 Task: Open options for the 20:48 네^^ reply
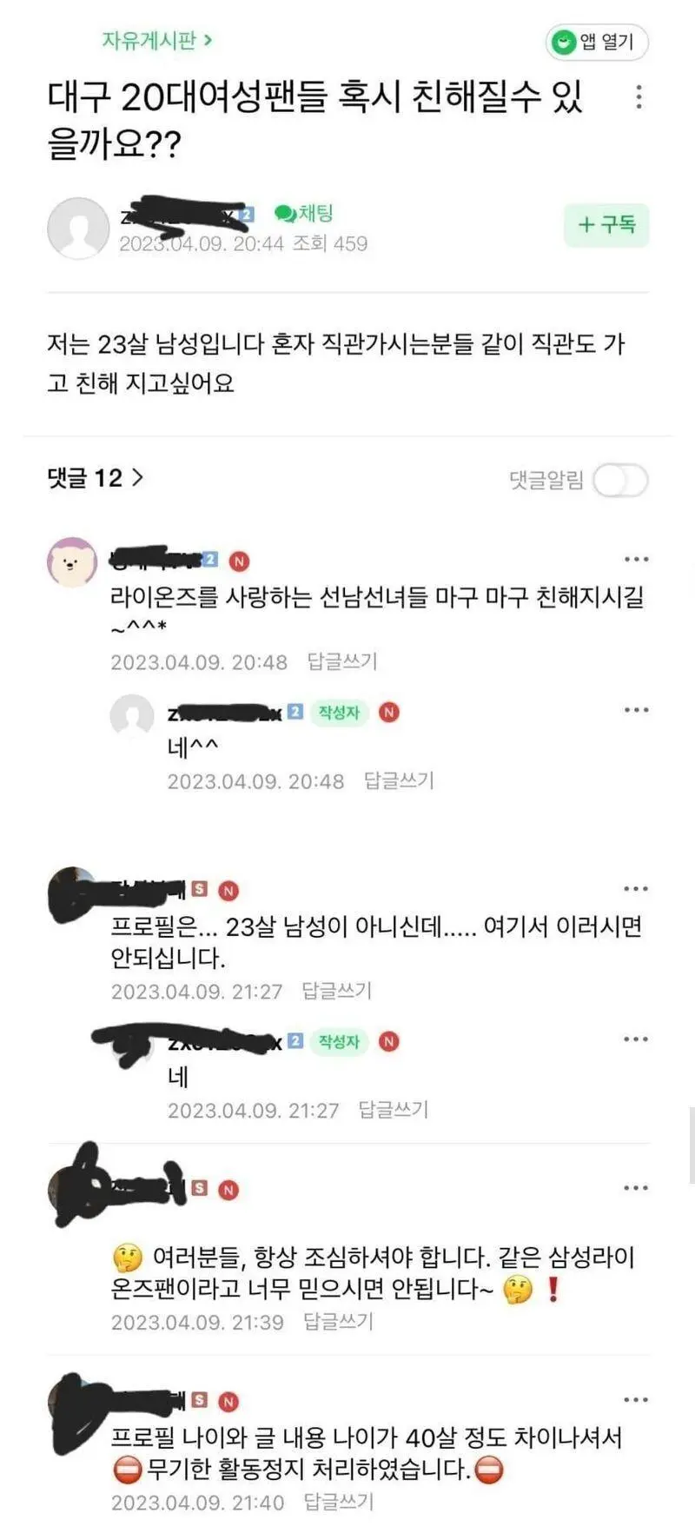(x=636, y=710)
